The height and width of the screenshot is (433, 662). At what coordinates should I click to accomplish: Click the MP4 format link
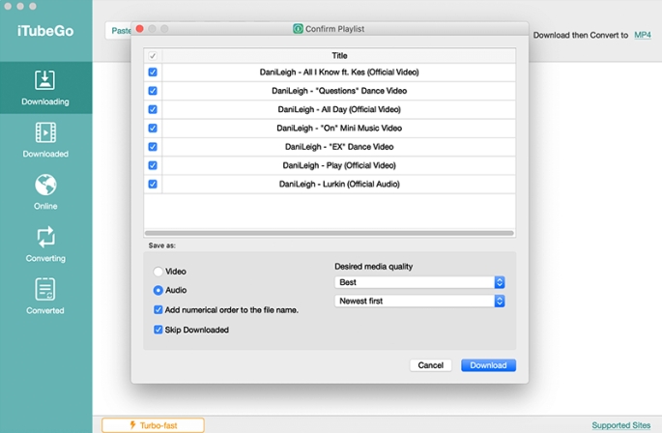point(643,35)
